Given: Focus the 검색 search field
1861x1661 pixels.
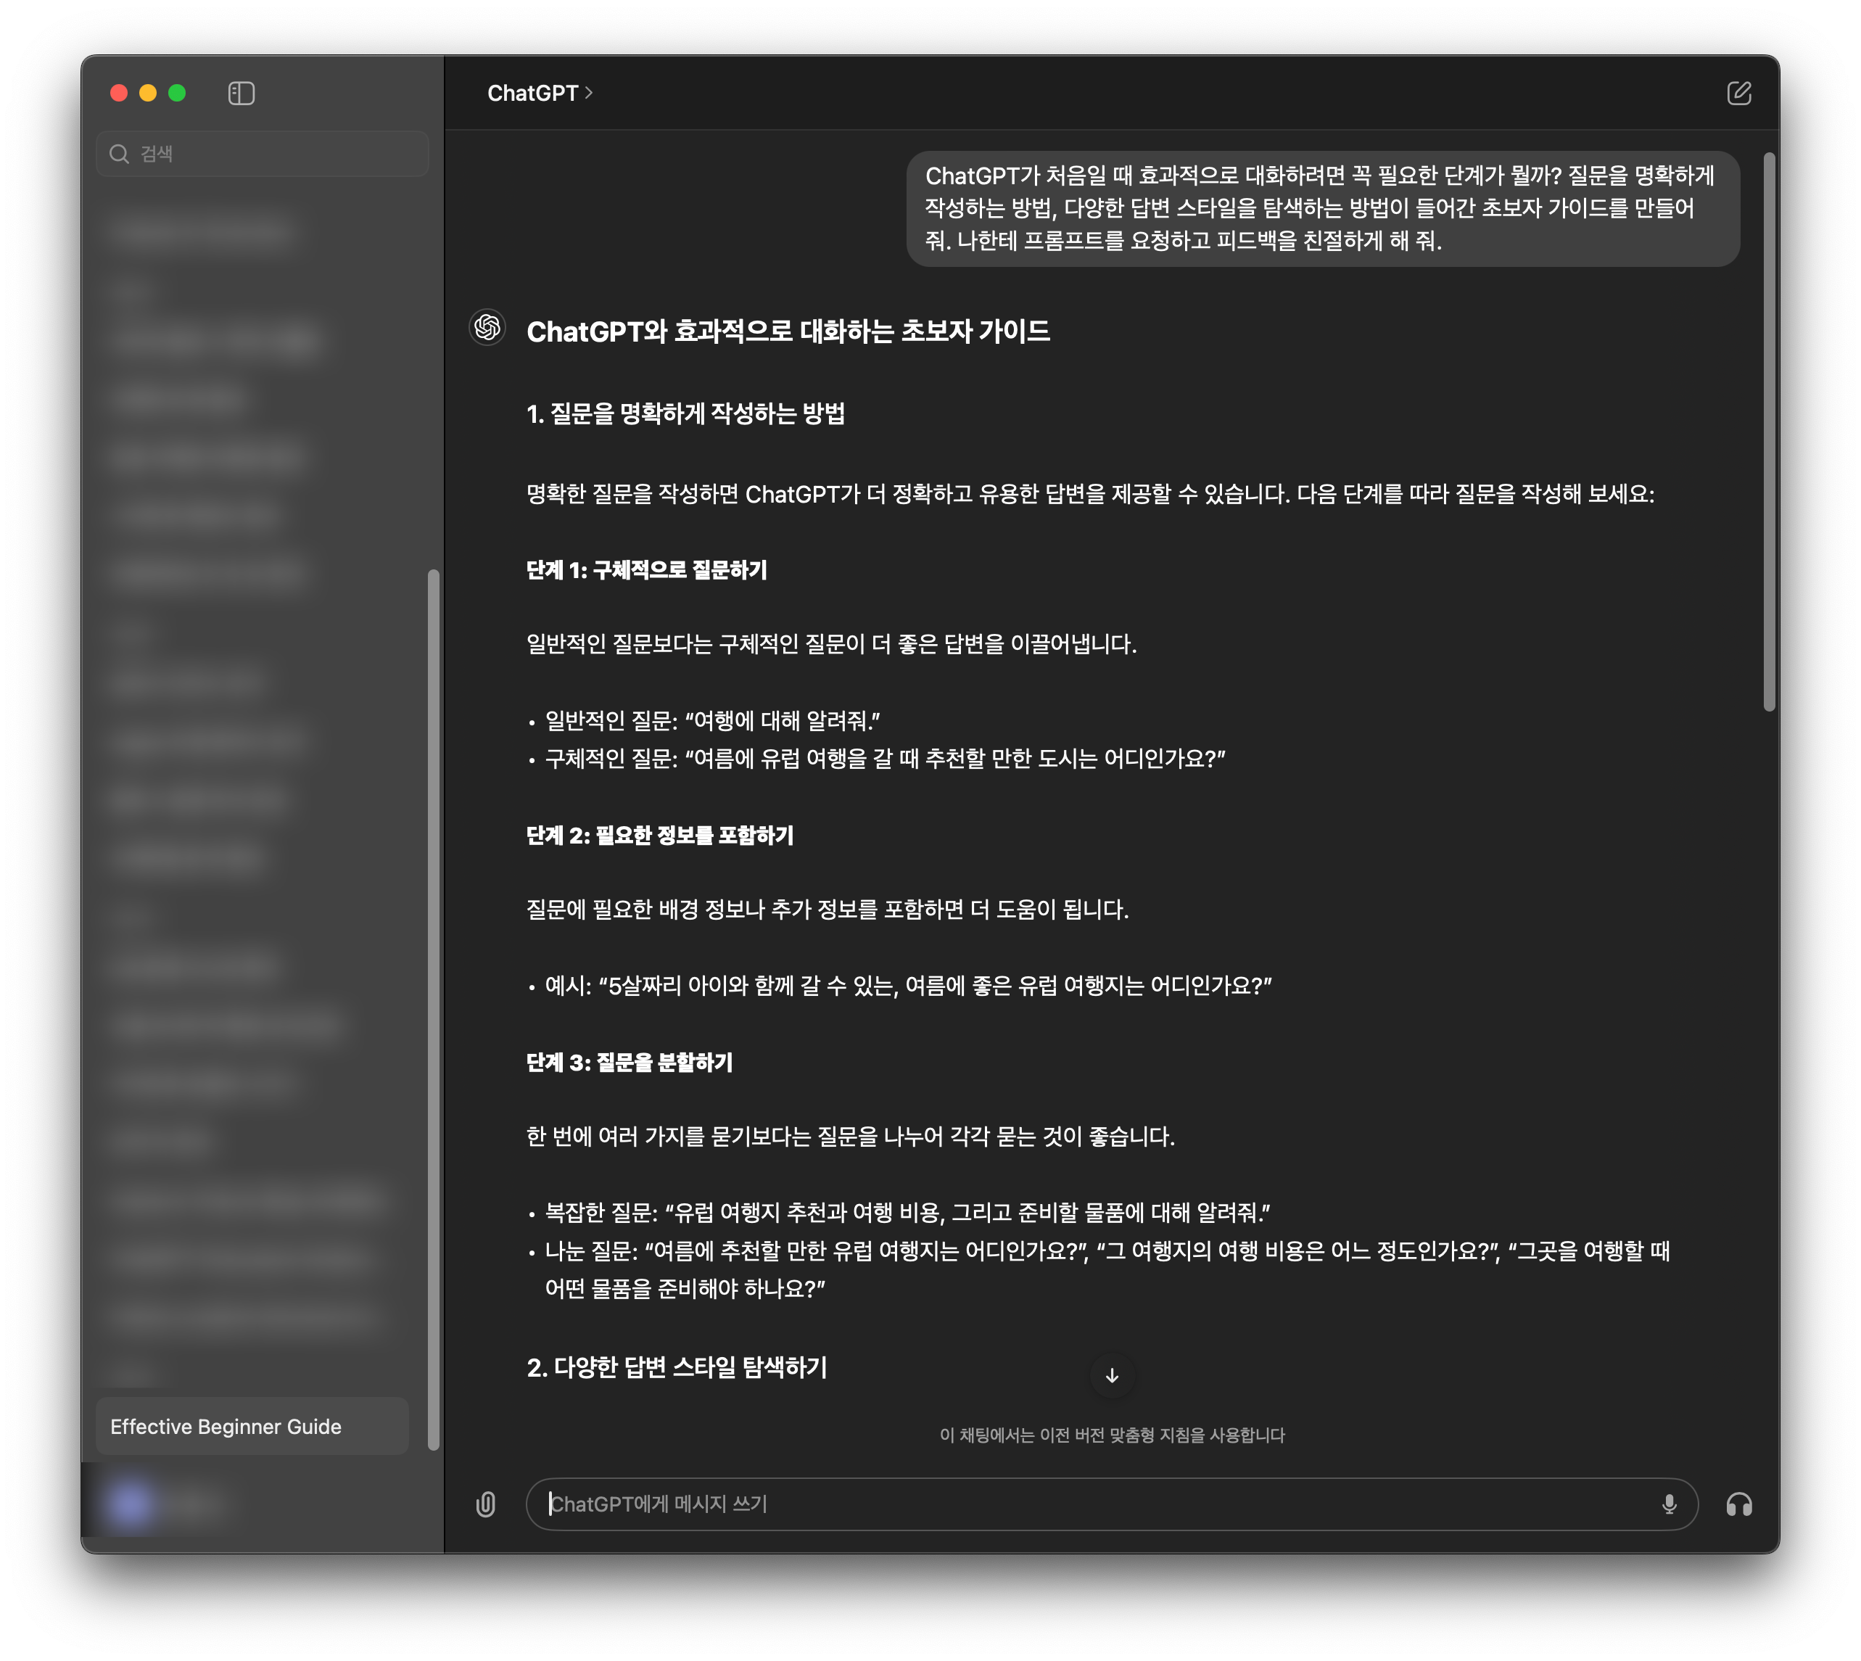Looking at the screenshot, I should click(x=262, y=153).
